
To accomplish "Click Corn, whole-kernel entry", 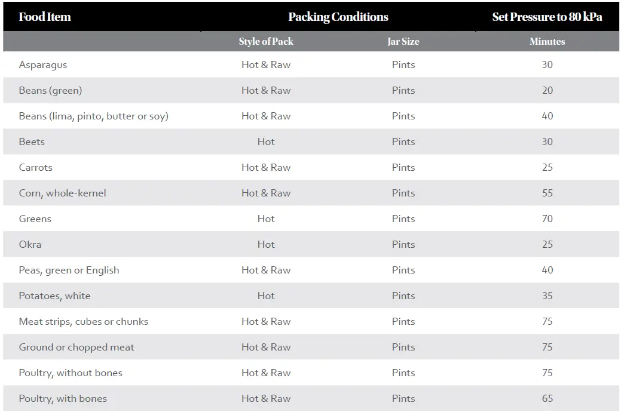I will [62, 193].
